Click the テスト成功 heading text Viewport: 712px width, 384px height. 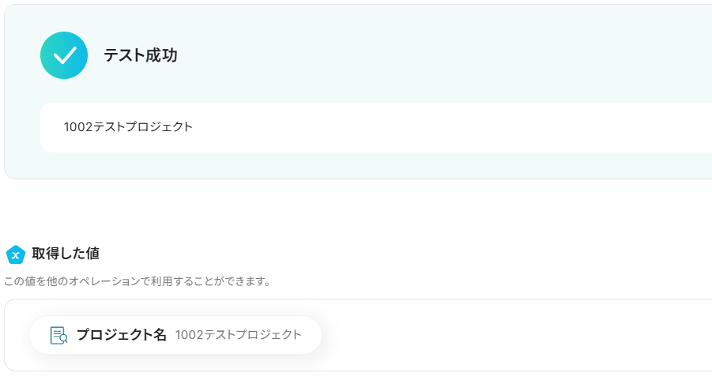coord(140,55)
